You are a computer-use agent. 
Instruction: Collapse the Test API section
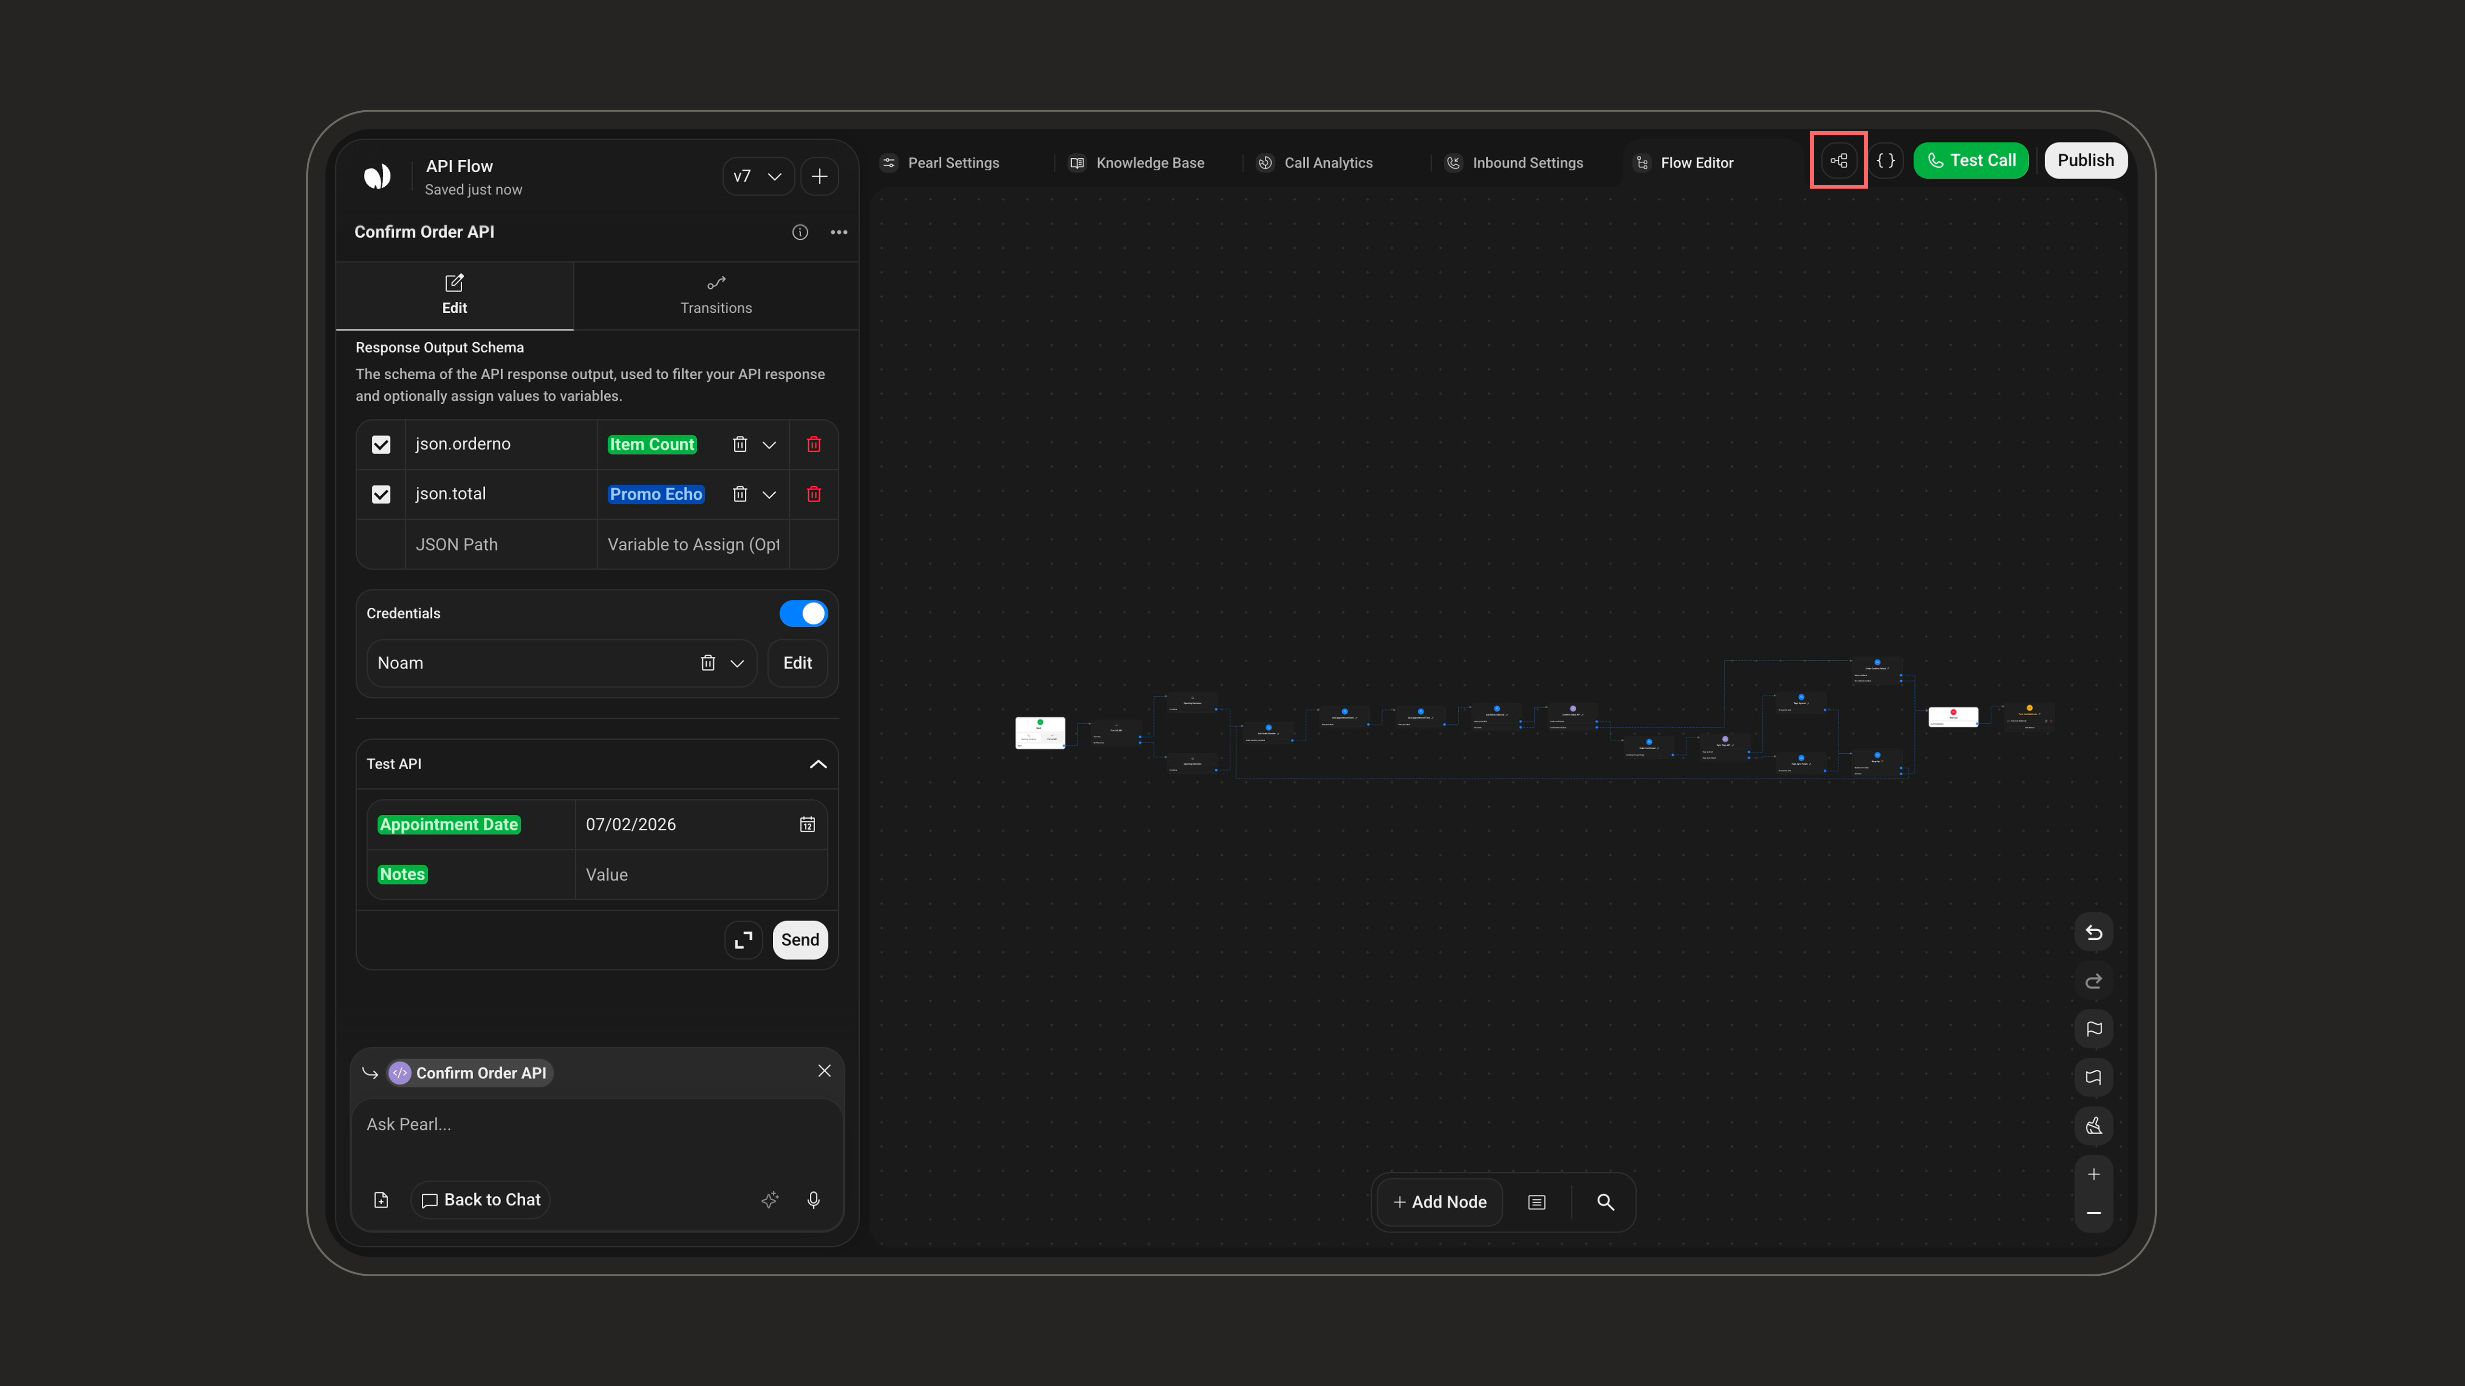point(818,764)
